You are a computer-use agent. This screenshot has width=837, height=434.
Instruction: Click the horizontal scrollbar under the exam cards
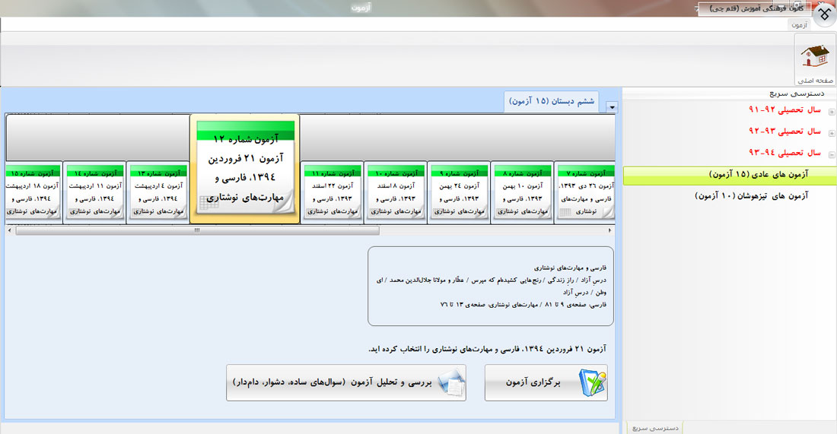[x=198, y=230]
